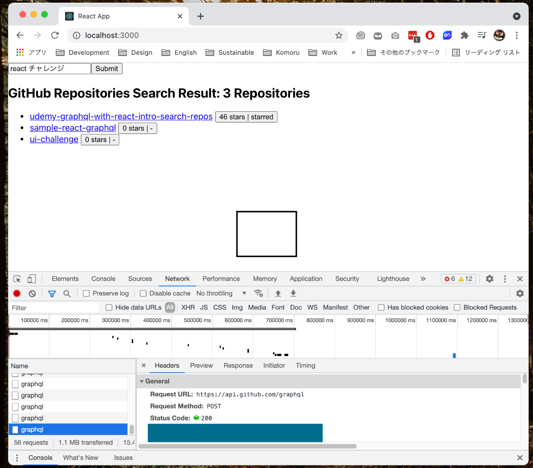Export HAR file with download arrow
This screenshot has width=533, height=468.
(x=293, y=293)
